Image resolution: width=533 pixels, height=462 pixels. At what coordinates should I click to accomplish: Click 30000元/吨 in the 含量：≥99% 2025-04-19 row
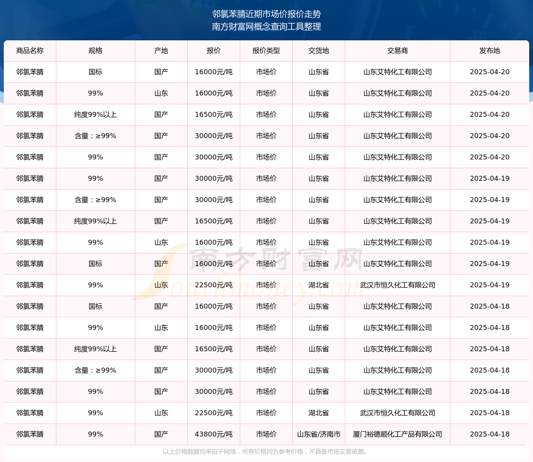[214, 200]
